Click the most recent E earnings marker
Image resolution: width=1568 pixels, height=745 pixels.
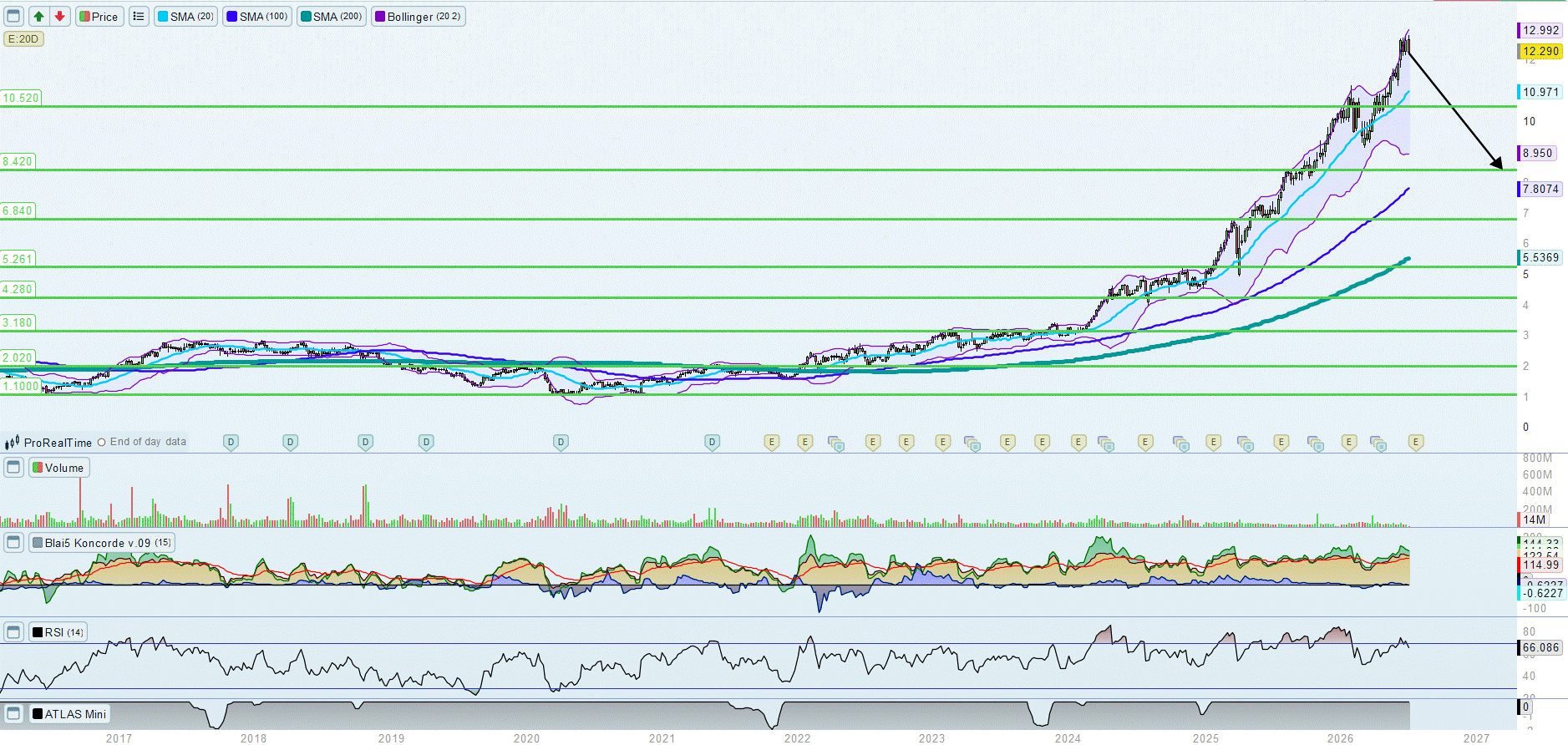click(1416, 442)
